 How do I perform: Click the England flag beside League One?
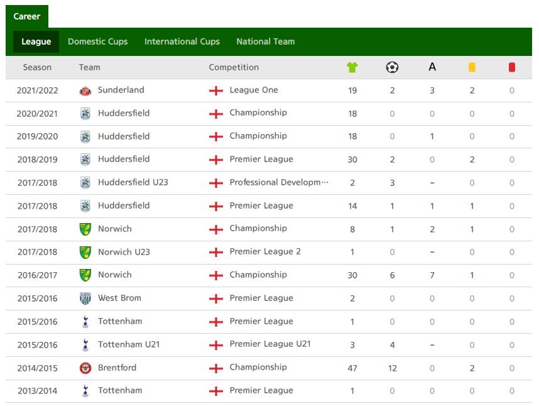click(x=216, y=91)
